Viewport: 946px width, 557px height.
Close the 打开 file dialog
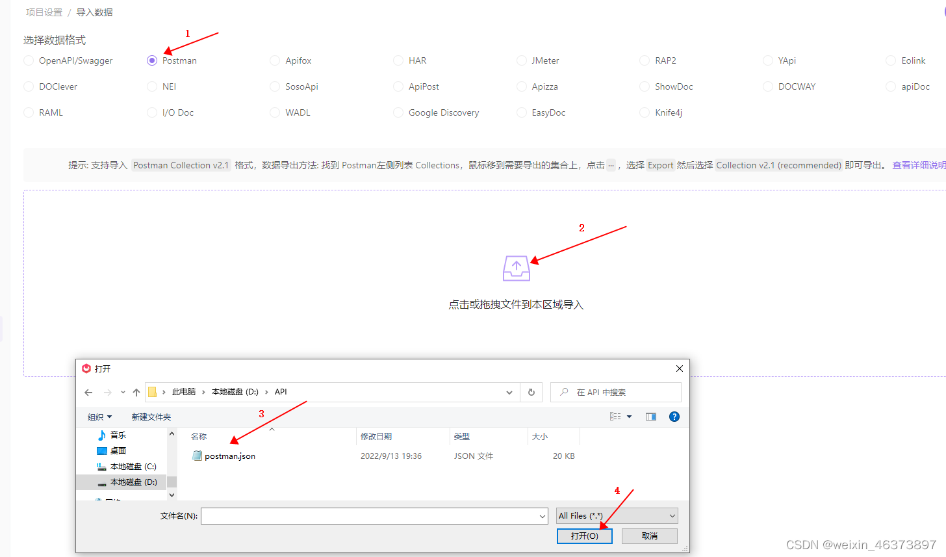[x=680, y=369]
